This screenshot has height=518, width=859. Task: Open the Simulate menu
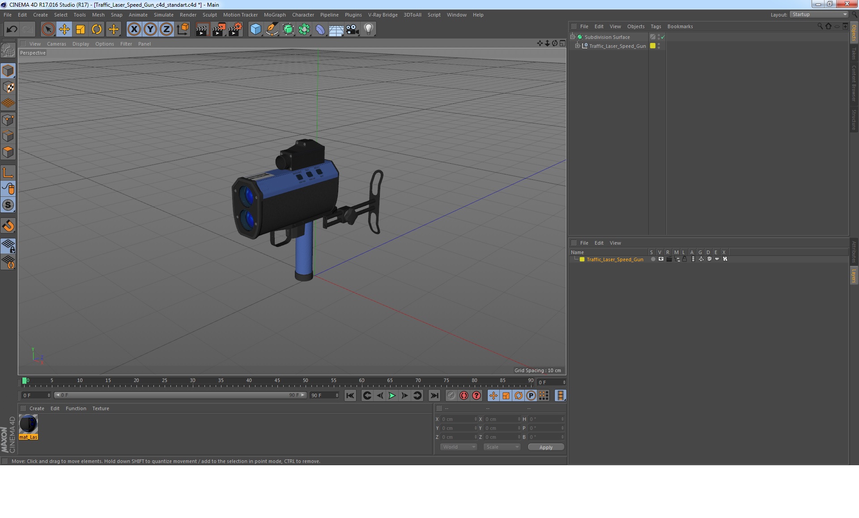(164, 15)
